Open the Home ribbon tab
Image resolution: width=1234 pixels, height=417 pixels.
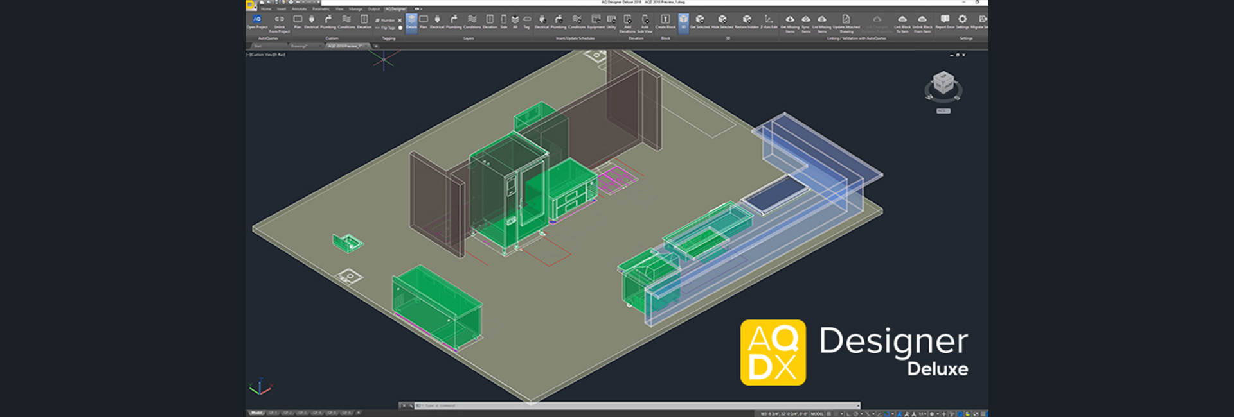coord(266,9)
